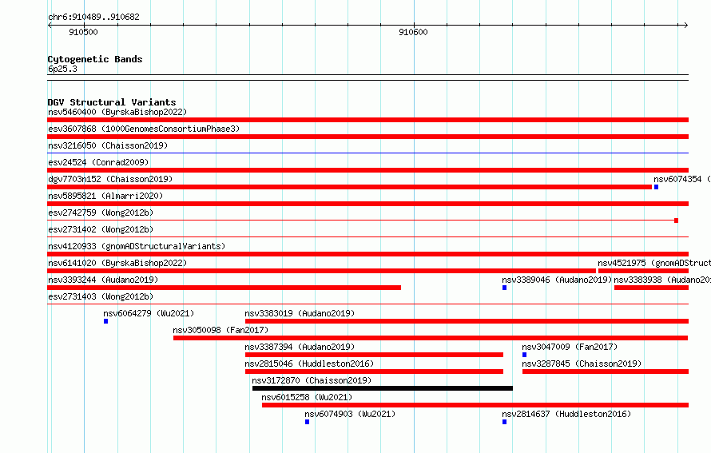Open the nsv6141020 (ByrskaBishop2022) label
The image size is (711, 453).
coord(117,263)
